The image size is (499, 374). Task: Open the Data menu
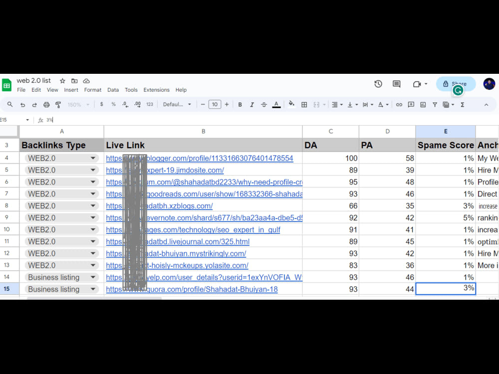113,90
